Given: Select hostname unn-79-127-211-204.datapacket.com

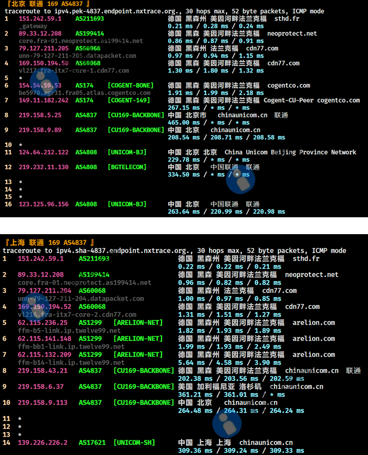Looking at the screenshot, I should coord(81,299).
